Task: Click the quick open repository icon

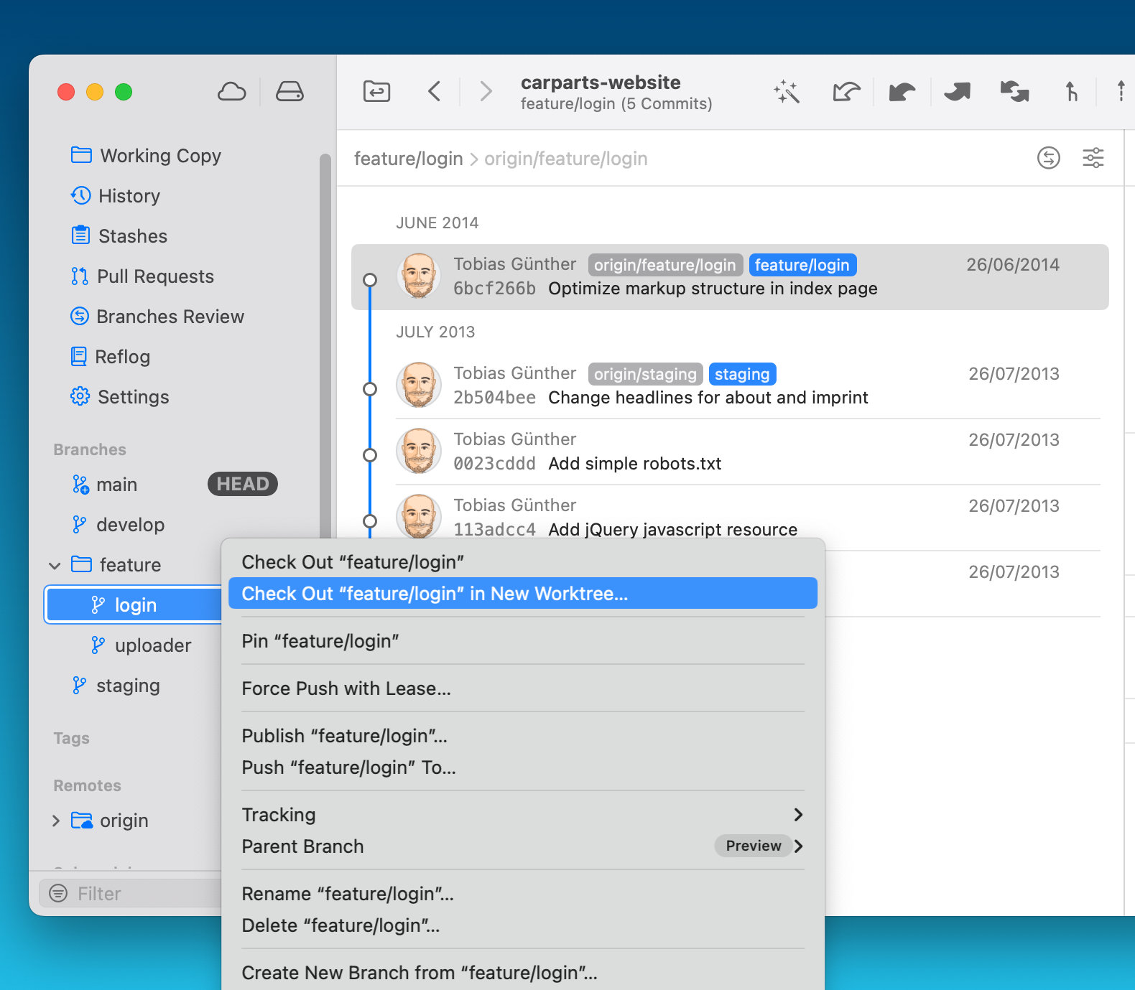Action: 376,92
